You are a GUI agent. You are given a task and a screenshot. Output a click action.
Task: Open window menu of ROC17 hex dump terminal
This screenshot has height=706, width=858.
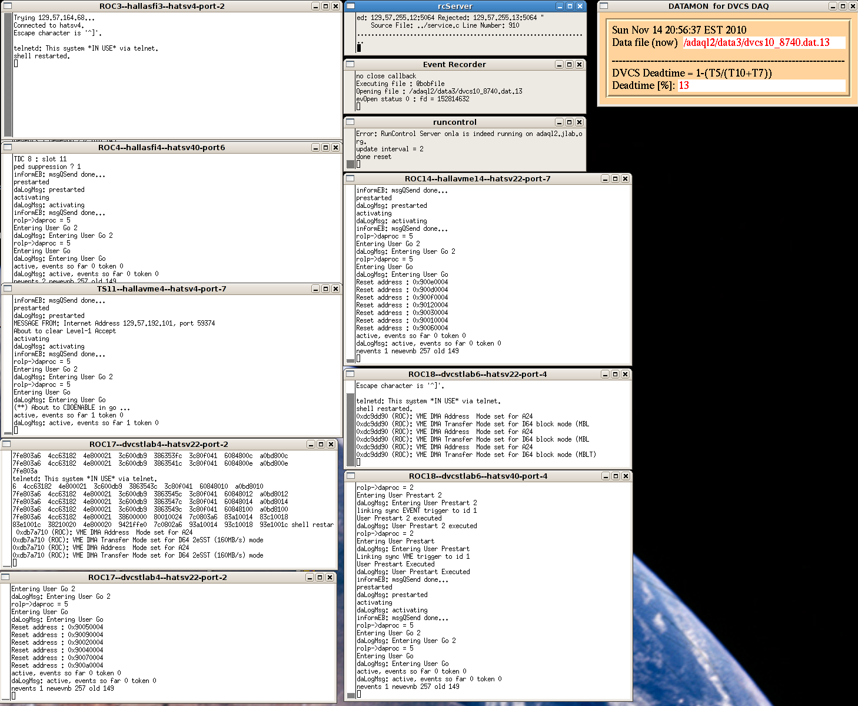tap(8, 444)
